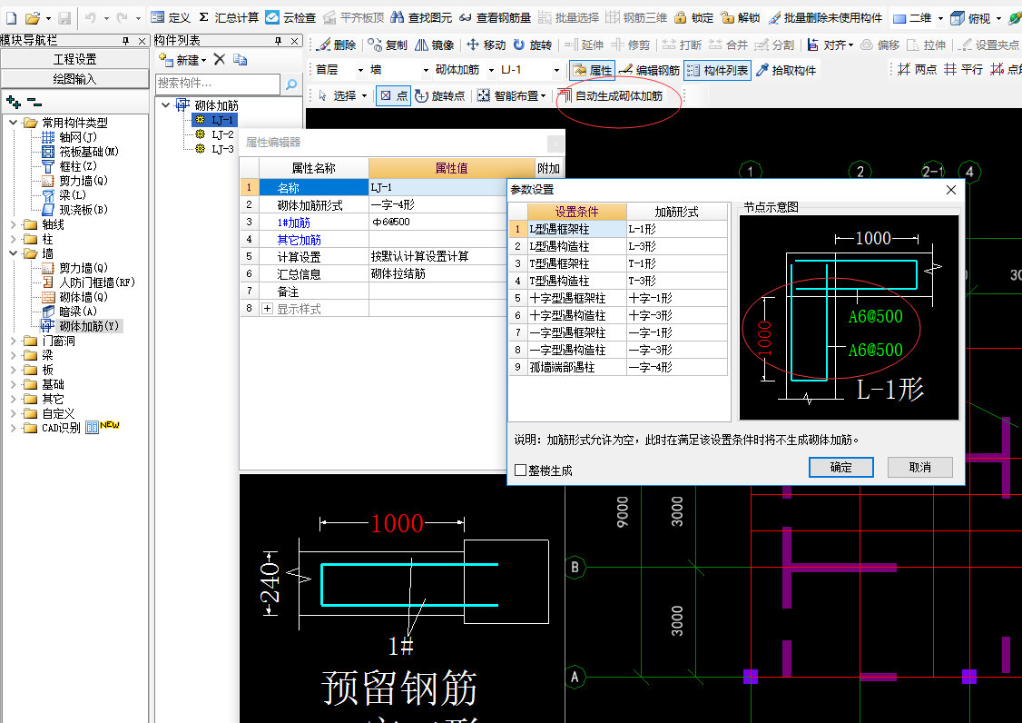Click the 一字-4形 cell for 孤墙端部遇柱
The width and height of the screenshot is (1022, 723).
676,367
